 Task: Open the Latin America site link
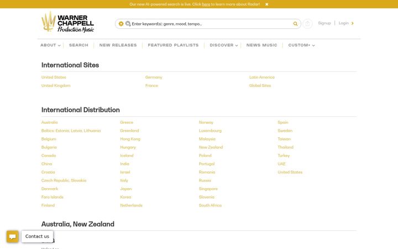[x=261, y=77]
